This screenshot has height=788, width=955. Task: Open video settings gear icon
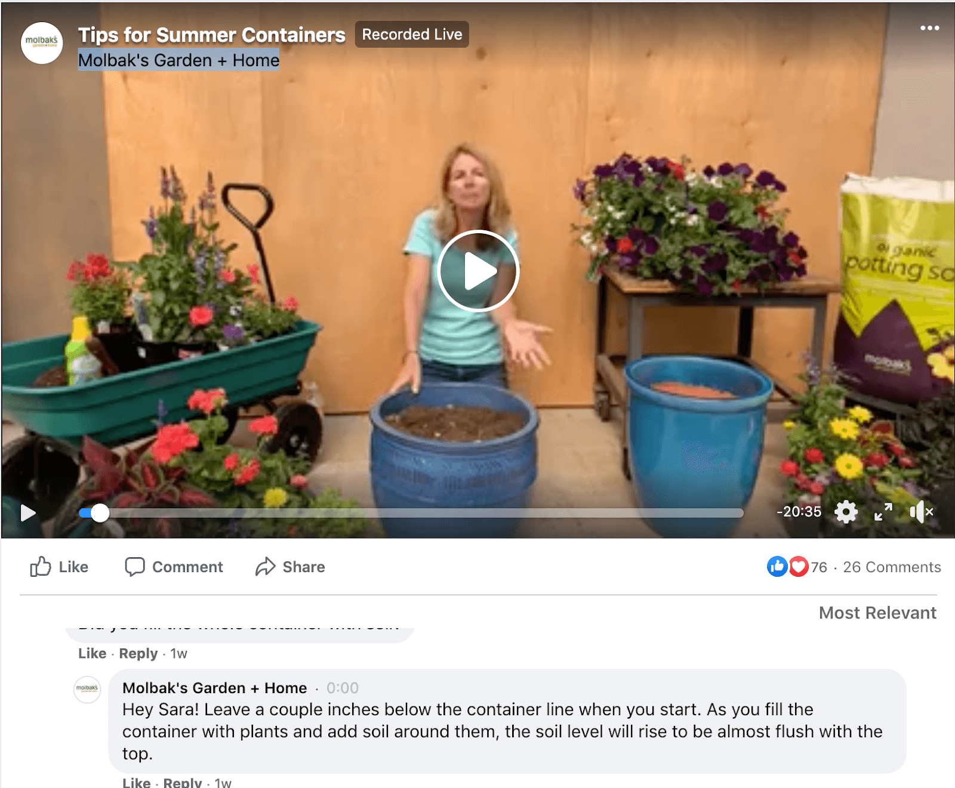click(846, 512)
